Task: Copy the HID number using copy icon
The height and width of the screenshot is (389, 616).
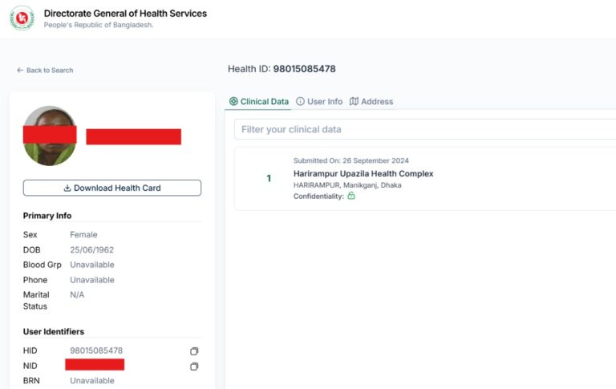Action: click(x=194, y=351)
